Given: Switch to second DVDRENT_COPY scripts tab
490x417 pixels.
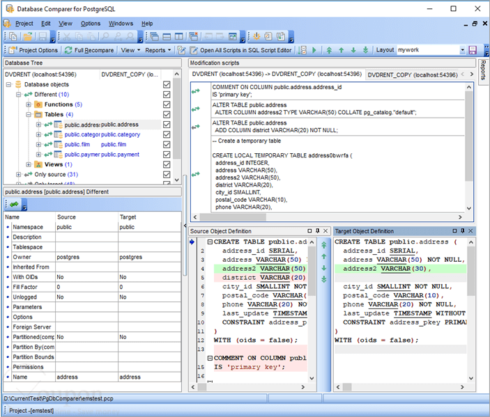Looking at the screenshot, I should tap(412, 75).
